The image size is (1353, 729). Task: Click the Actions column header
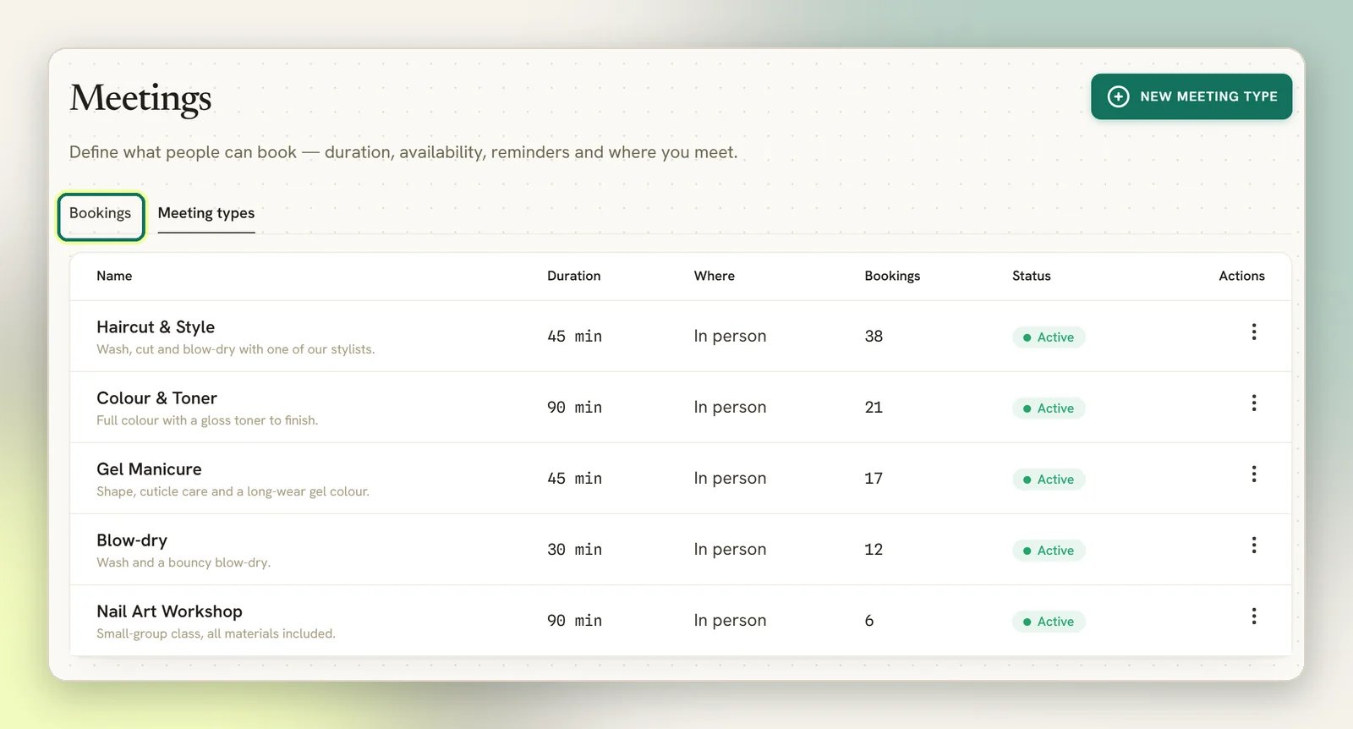coord(1241,276)
